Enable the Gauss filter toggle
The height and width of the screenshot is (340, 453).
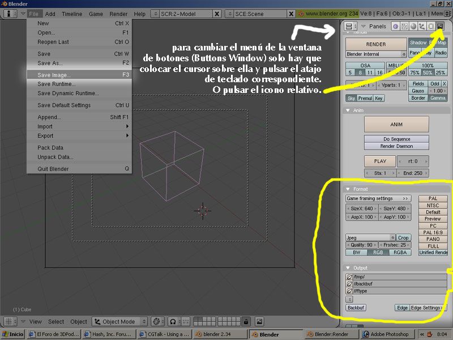418,91
